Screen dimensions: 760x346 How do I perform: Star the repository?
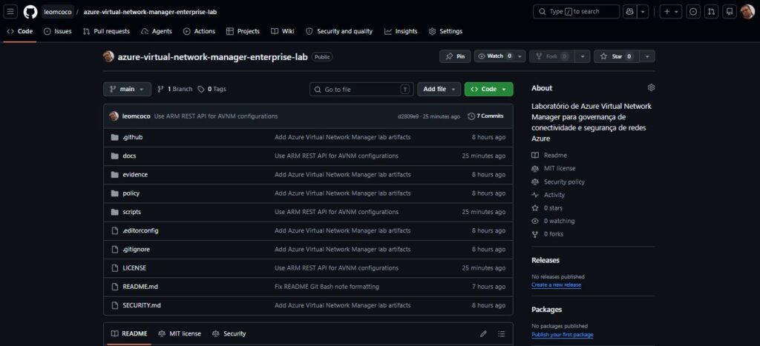pyautogui.click(x=617, y=56)
